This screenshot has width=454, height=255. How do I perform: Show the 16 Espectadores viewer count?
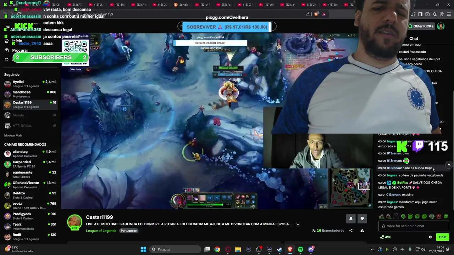[x=328, y=231]
